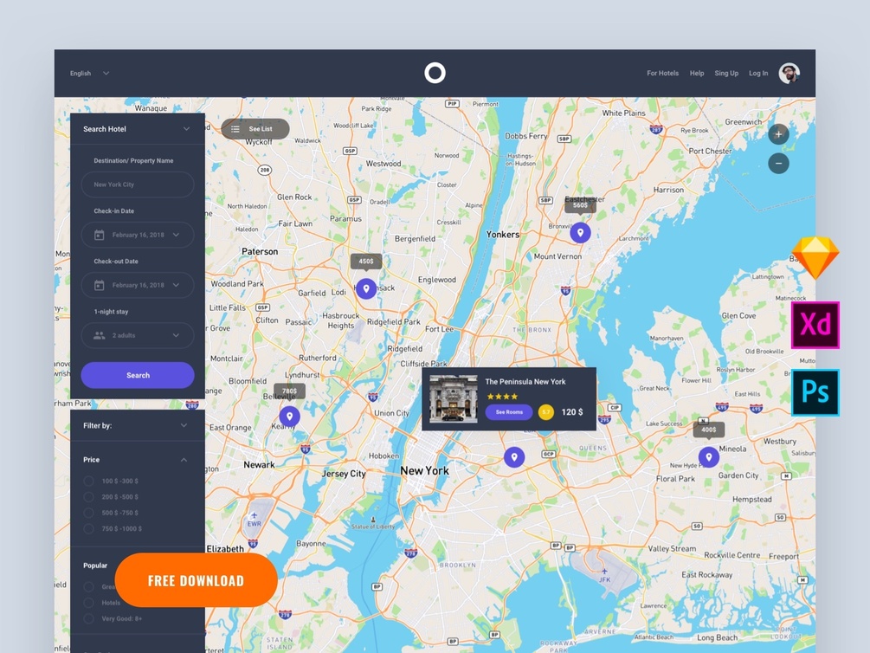
Task: Click The Peninsula New York title
Action: 525,381
